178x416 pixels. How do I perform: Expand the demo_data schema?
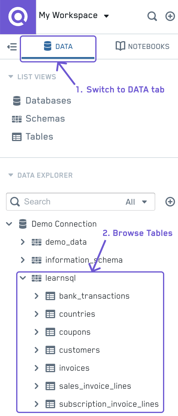[x=22, y=242]
